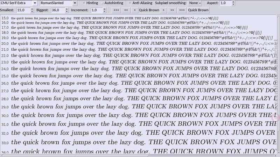Select the 26,0 size sample row
This screenshot has height=157, width=280.
point(138,83)
